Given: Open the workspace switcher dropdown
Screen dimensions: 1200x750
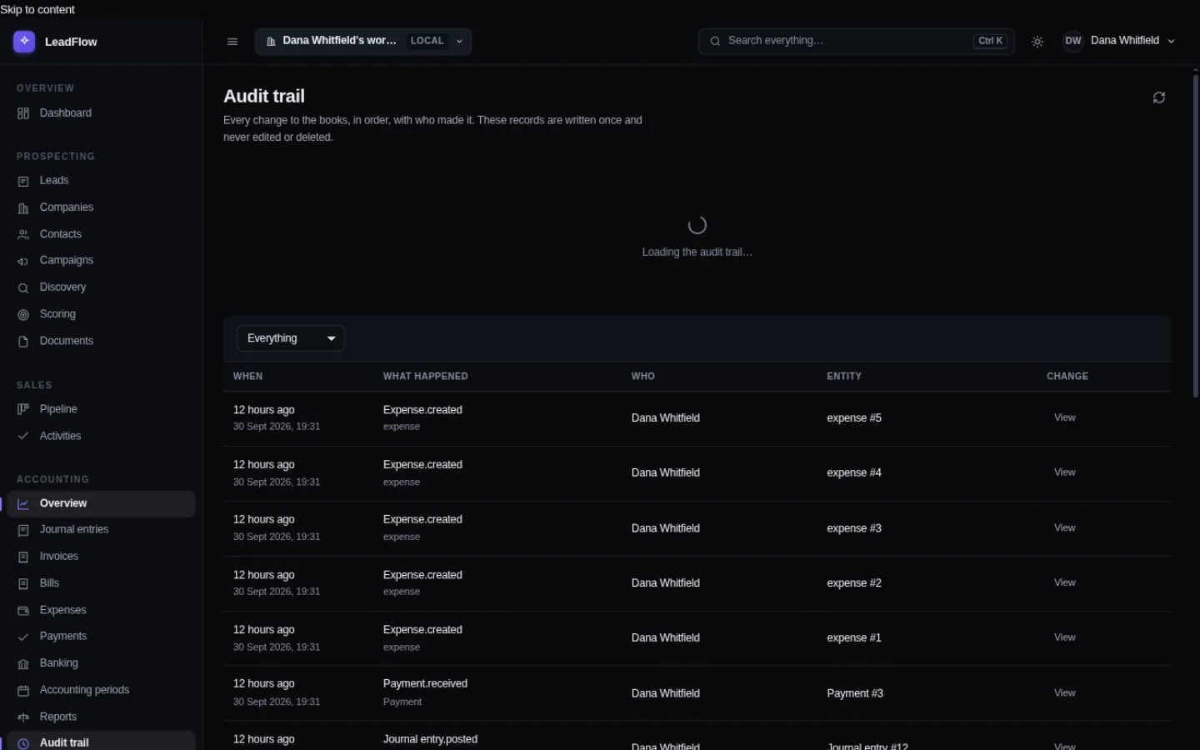Looking at the screenshot, I should 363,41.
